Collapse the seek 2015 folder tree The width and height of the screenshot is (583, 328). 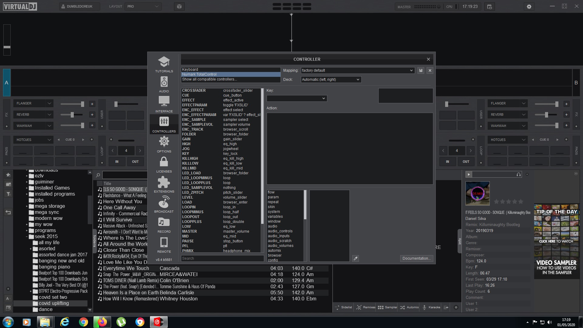(x=27, y=237)
